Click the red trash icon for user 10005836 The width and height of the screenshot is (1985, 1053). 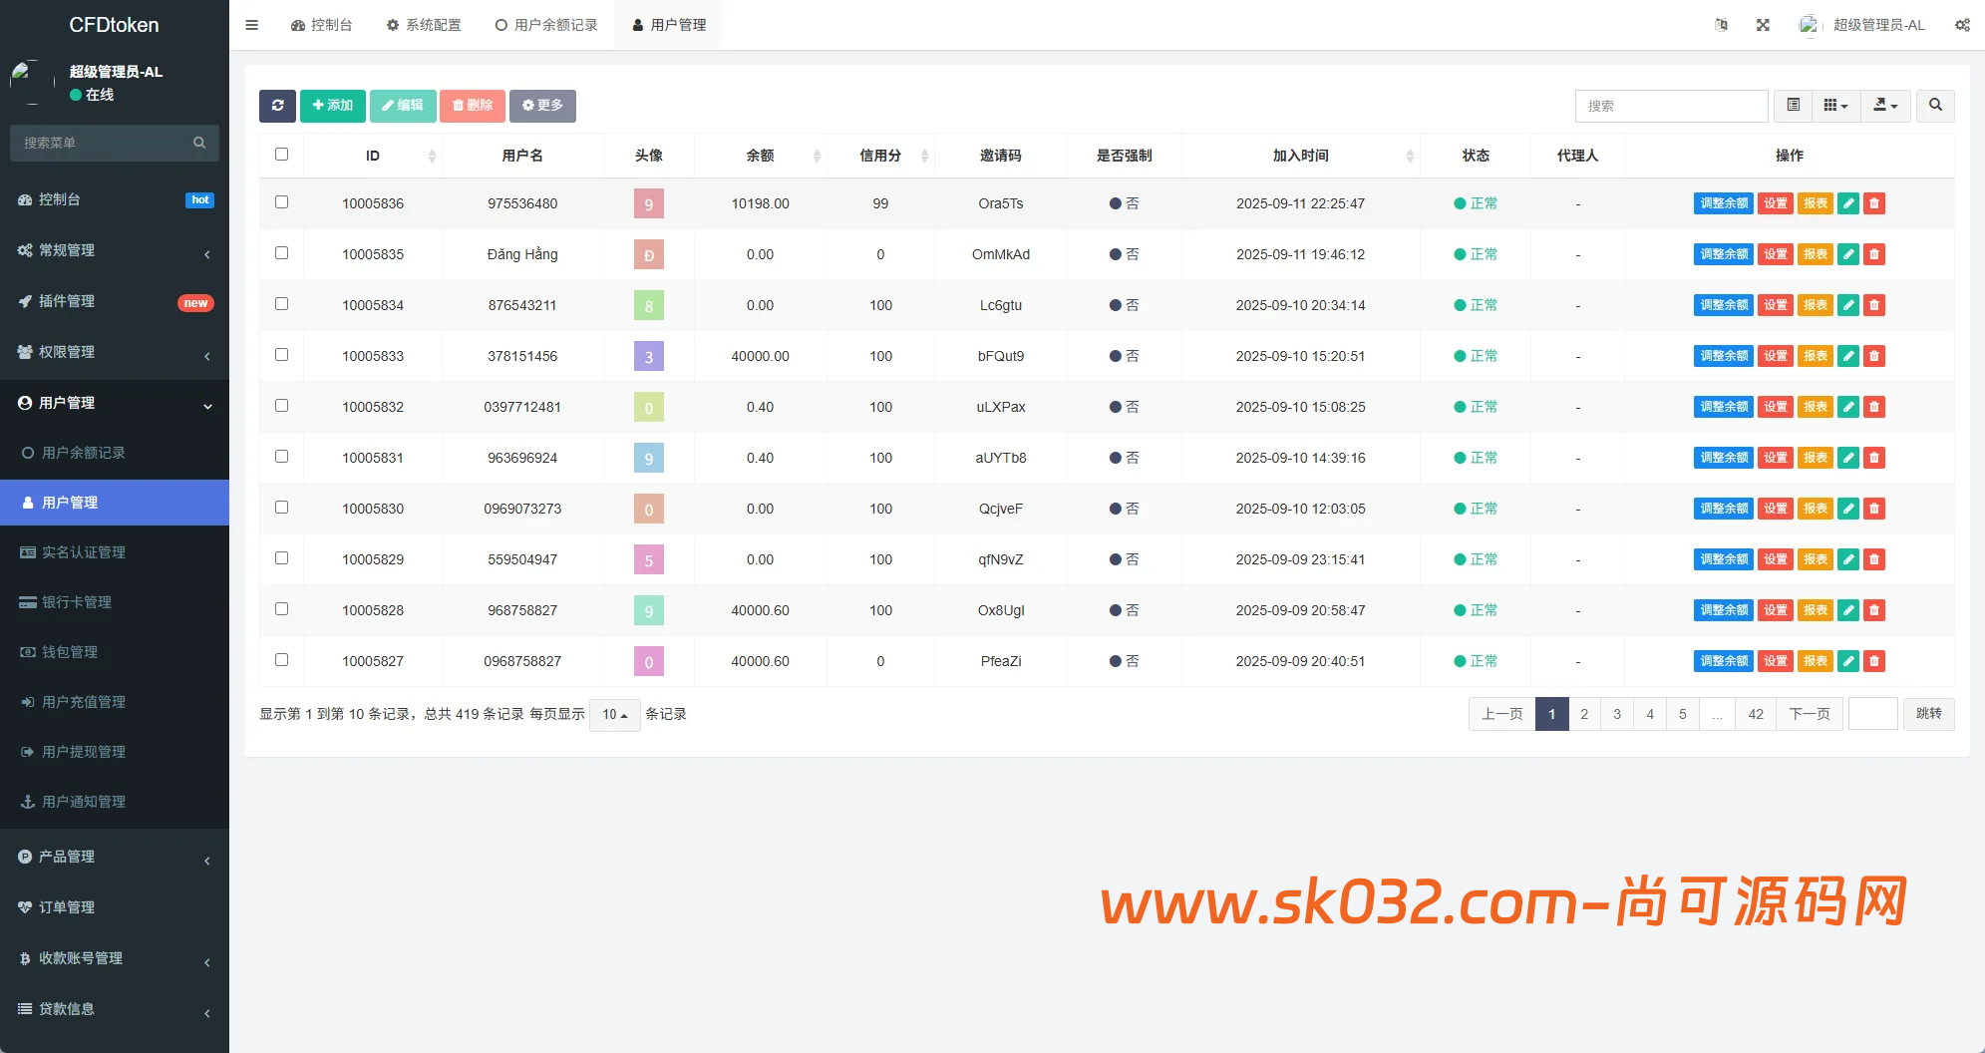click(x=1874, y=203)
